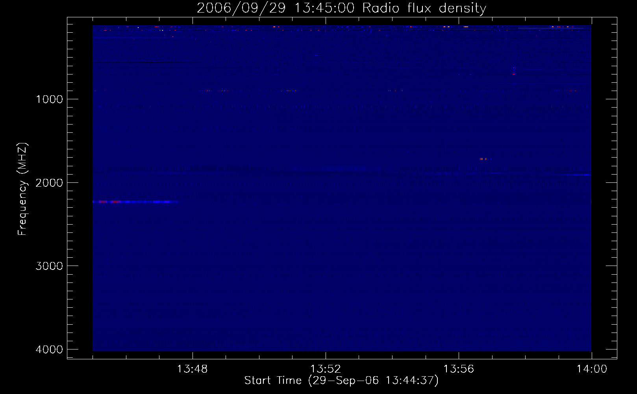Click the "13:56" time tick label

click(x=458, y=369)
